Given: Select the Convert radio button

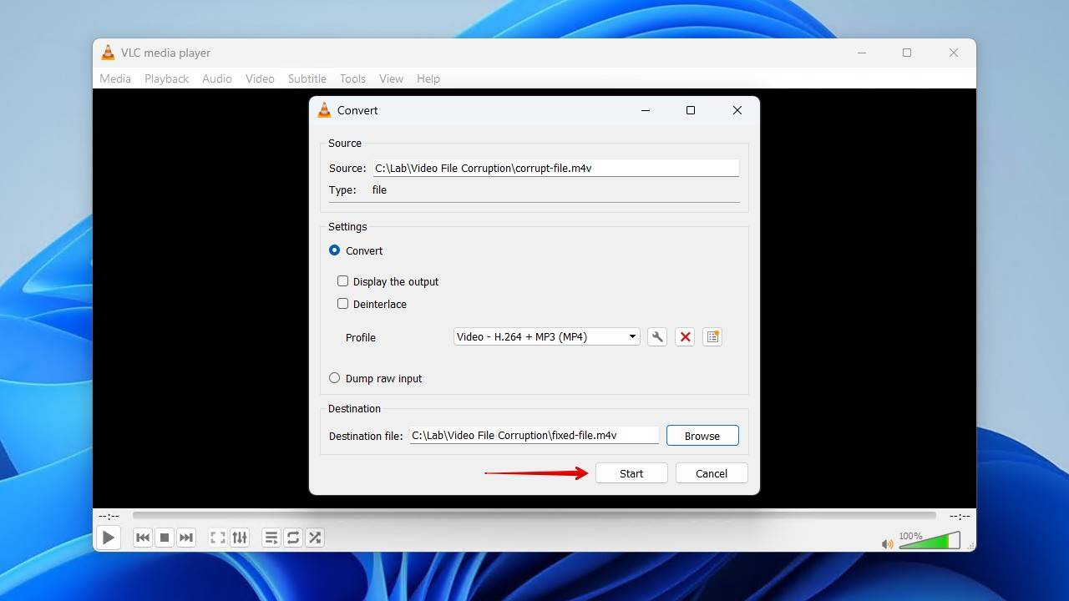Looking at the screenshot, I should click(x=335, y=250).
